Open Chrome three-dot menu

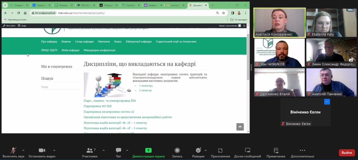pyautogui.click(x=246, y=13)
